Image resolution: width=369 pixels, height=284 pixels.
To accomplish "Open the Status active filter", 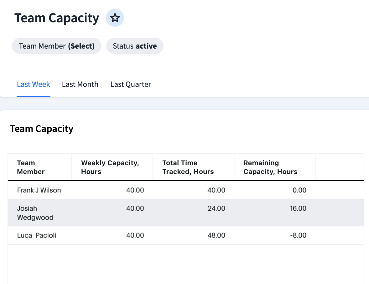I will point(135,46).
